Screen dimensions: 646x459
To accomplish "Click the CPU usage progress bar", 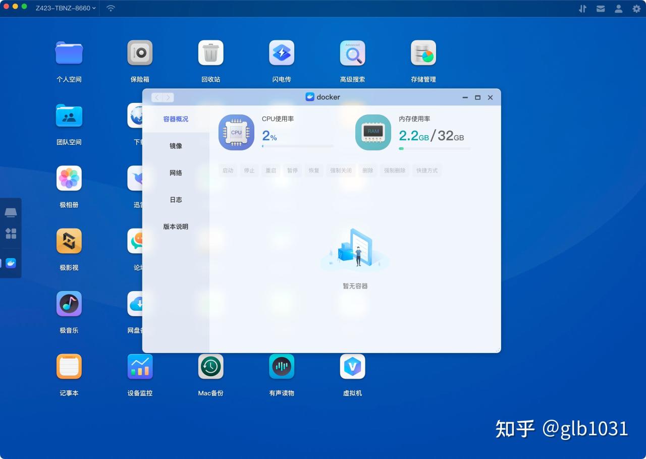I will [x=298, y=146].
